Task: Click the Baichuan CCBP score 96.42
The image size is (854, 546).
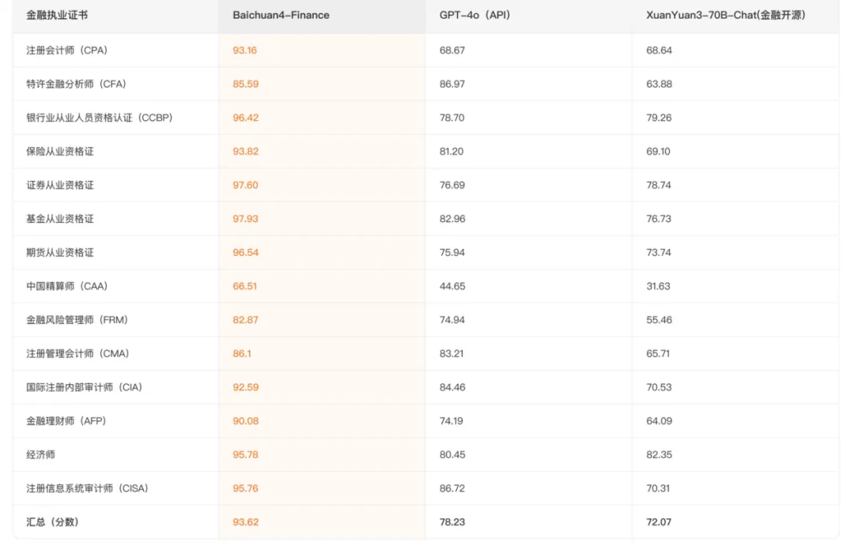Action: 246,118
